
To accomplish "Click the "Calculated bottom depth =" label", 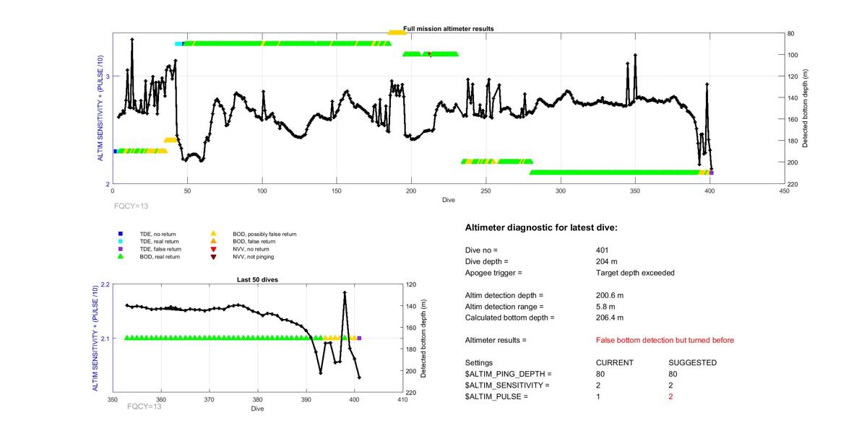I will point(509,318).
